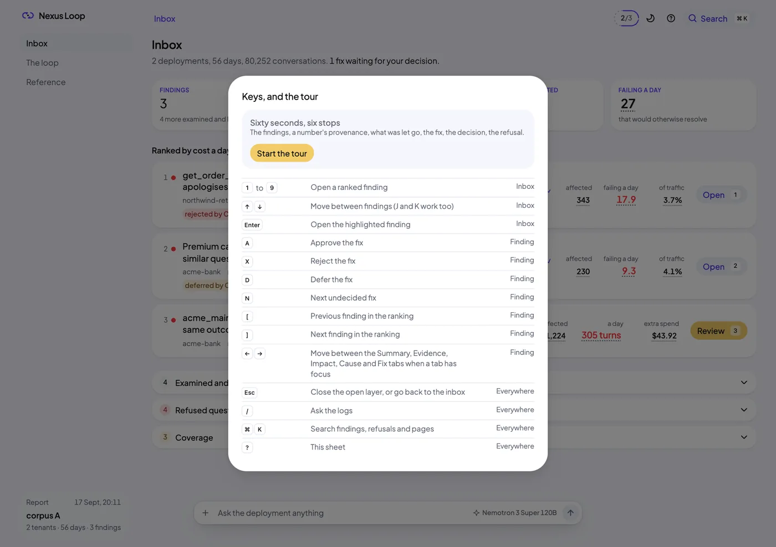
Task: Toggle dark mode moon icon
Action: point(650,18)
